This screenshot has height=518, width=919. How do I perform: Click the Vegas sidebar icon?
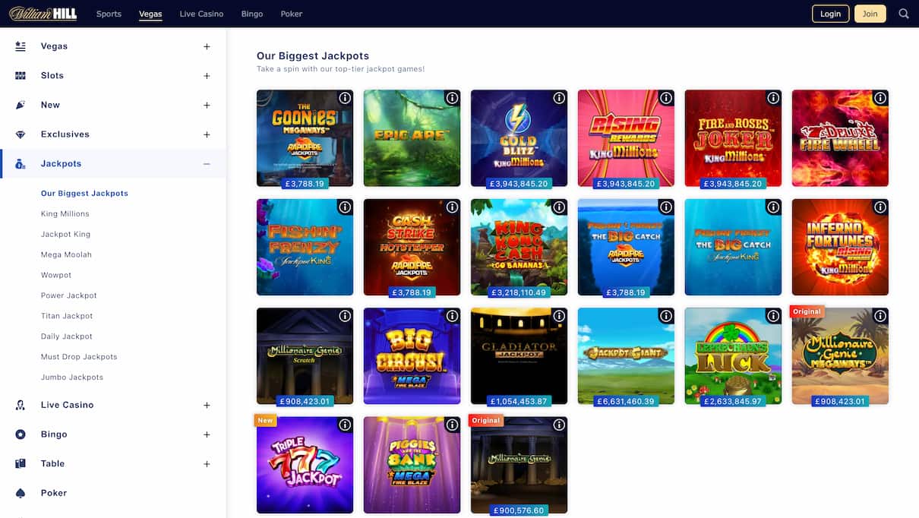(21, 46)
